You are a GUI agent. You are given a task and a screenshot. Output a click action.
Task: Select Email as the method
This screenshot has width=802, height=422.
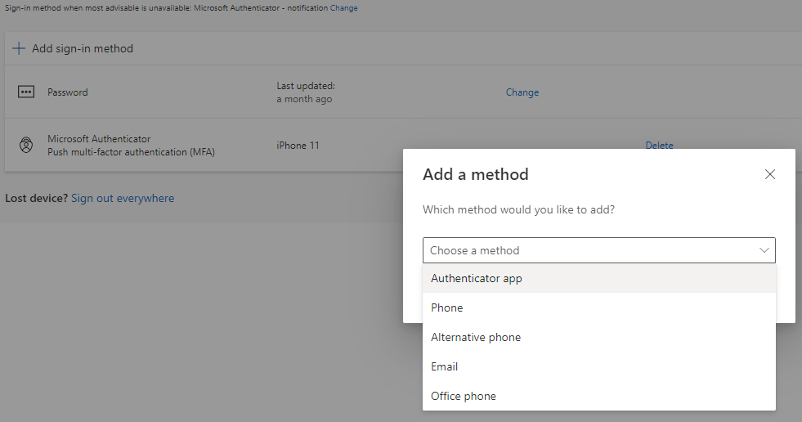click(445, 366)
